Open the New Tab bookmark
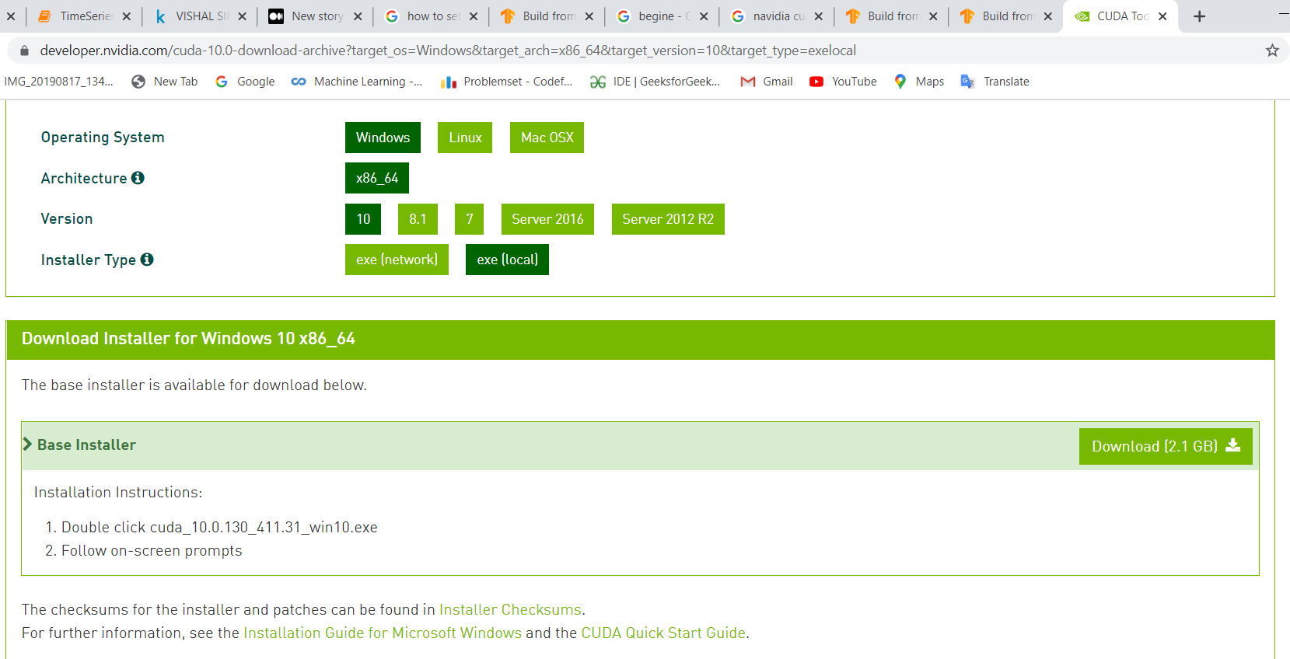 tap(165, 82)
